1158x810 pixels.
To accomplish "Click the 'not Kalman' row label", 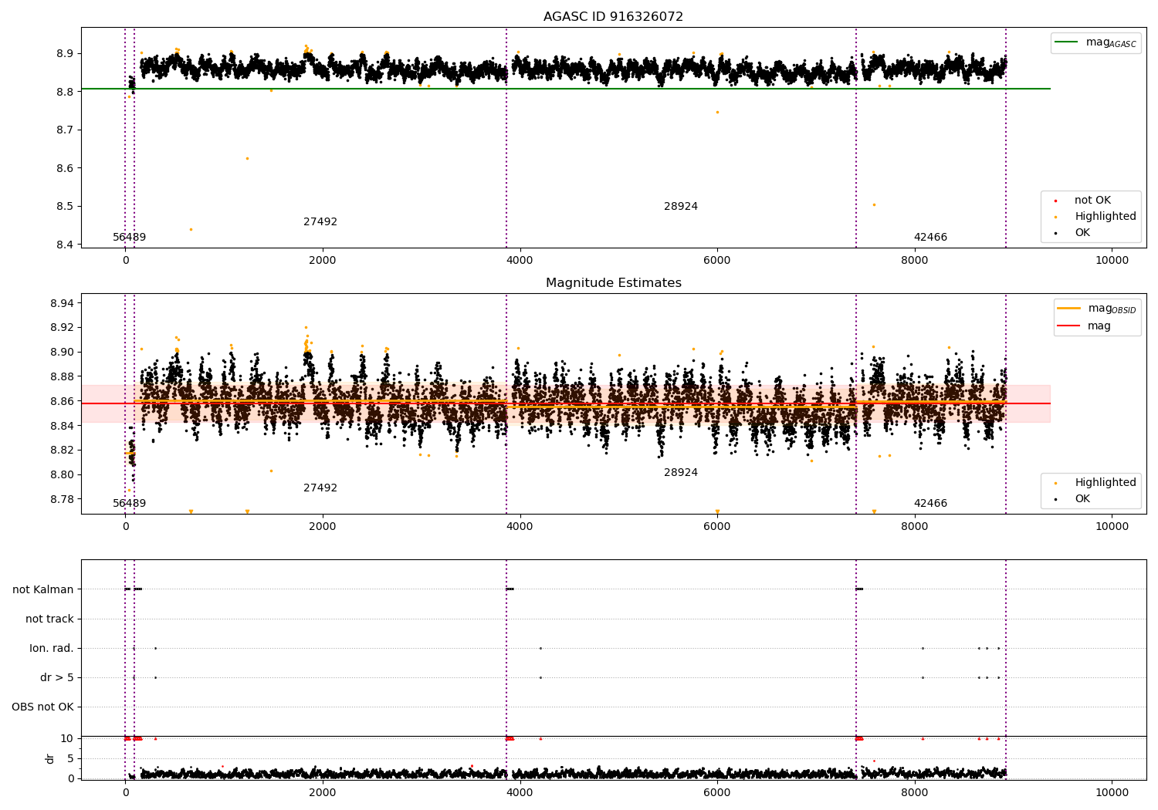I will pyautogui.click(x=43, y=589).
